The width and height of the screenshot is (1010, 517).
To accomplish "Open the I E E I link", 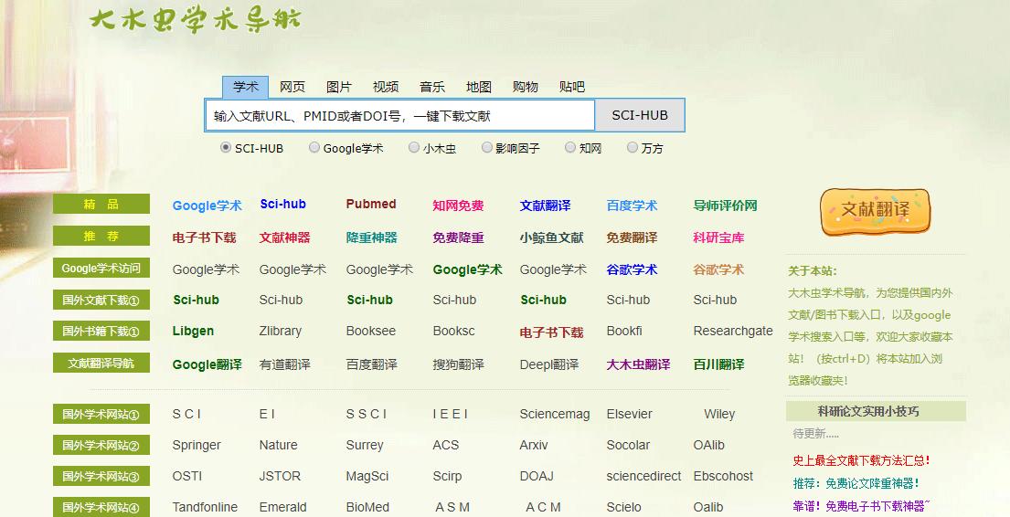I will (x=451, y=414).
